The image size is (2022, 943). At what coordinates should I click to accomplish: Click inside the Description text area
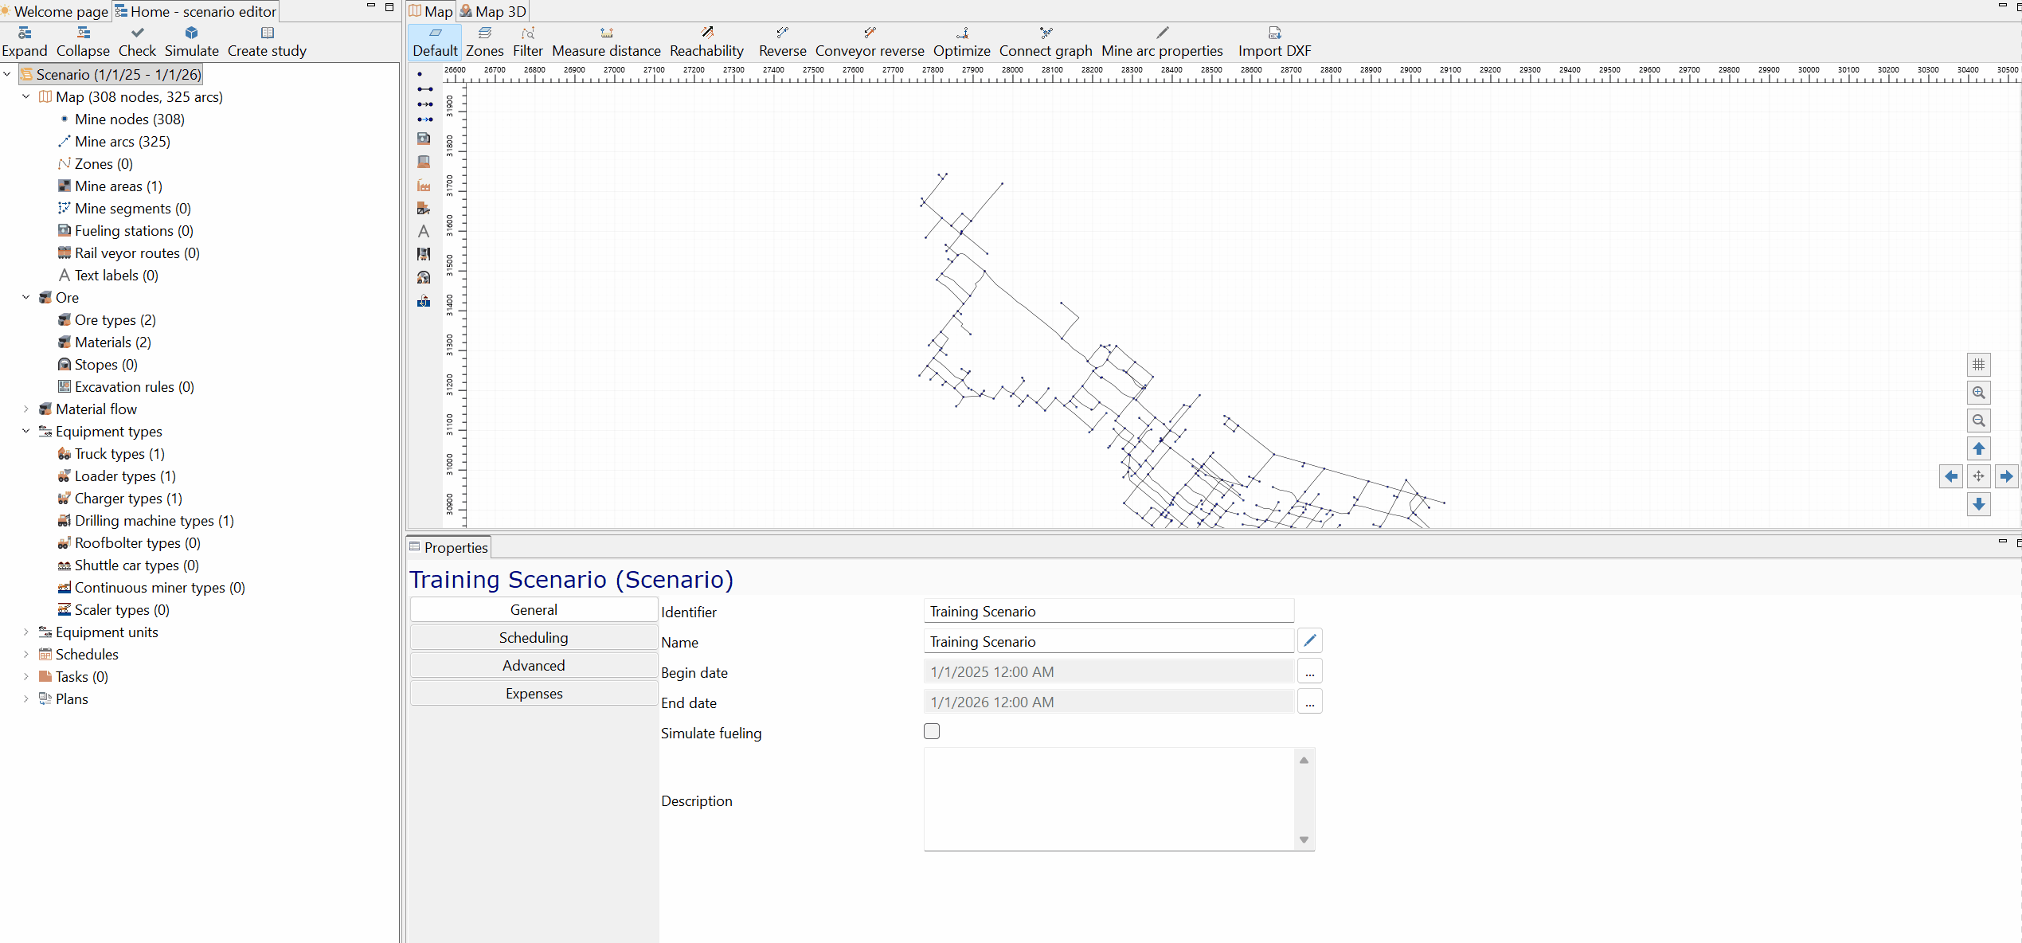click(x=1110, y=799)
